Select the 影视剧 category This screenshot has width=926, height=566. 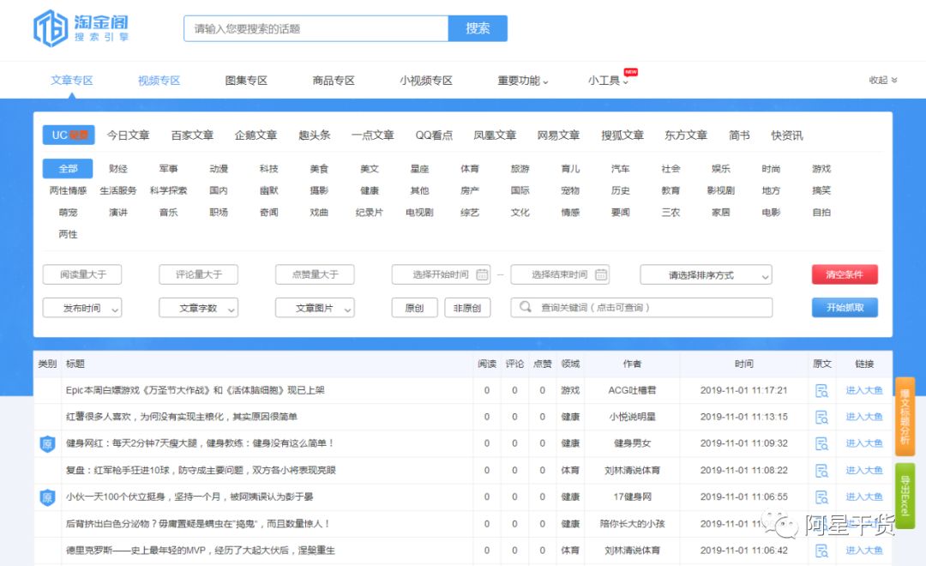click(x=720, y=191)
